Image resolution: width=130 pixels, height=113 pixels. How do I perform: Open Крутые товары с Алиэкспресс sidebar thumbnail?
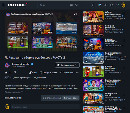[93, 85]
